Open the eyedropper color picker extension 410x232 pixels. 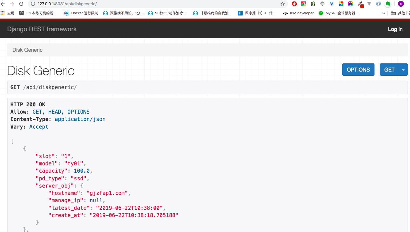pos(360,4)
